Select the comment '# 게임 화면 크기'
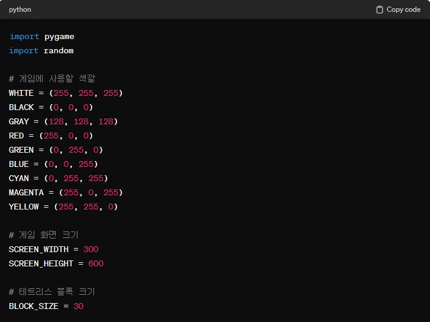The width and height of the screenshot is (430, 322). [x=44, y=235]
